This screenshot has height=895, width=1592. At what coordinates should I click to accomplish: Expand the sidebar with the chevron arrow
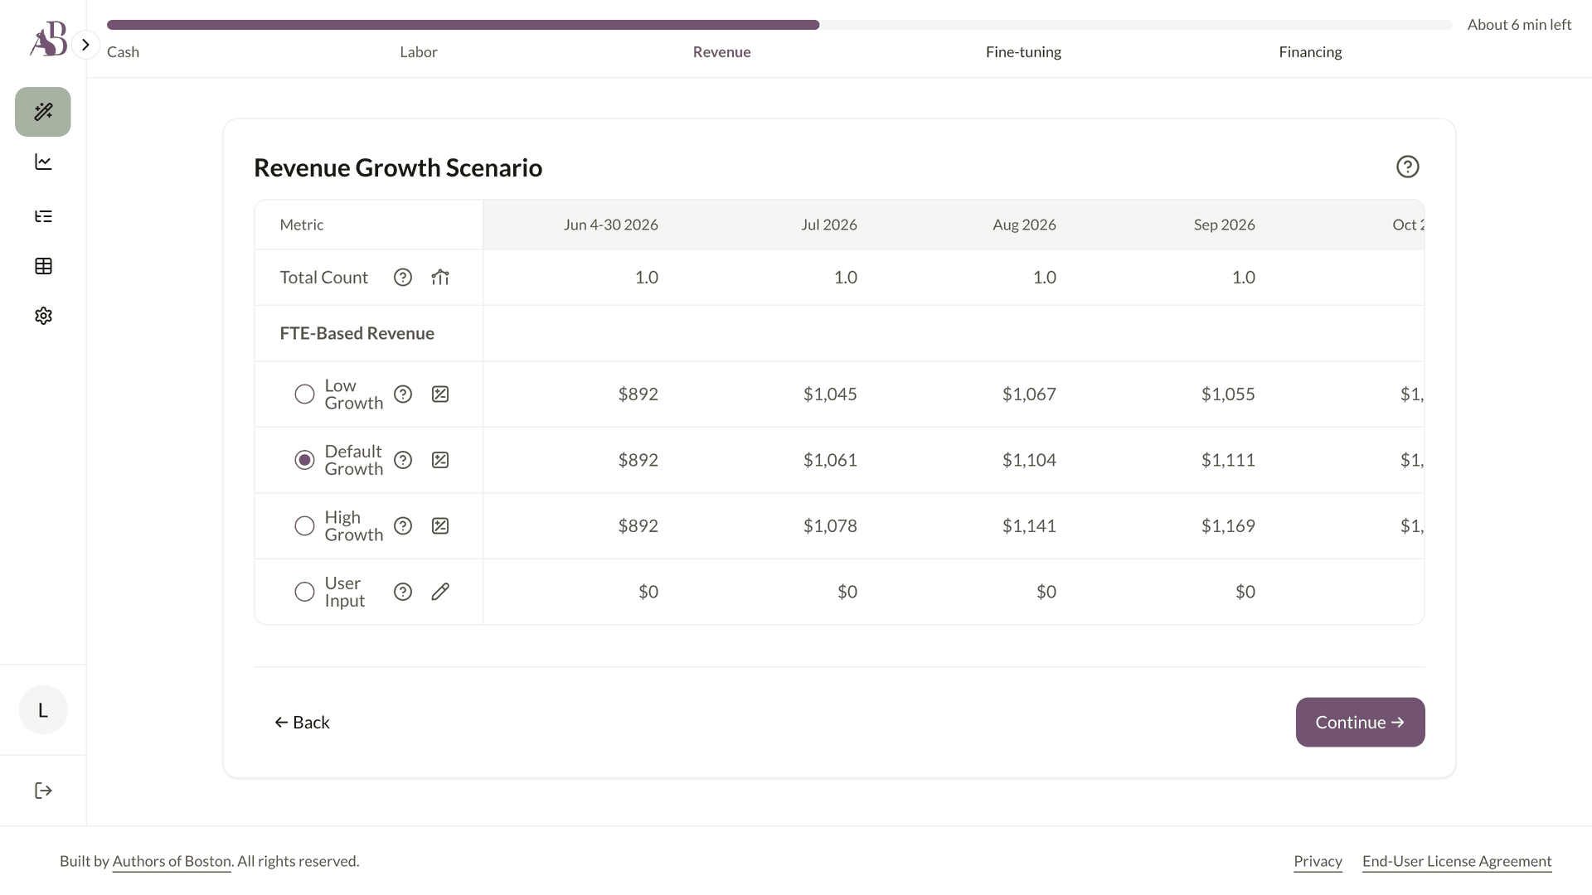[x=85, y=45]
